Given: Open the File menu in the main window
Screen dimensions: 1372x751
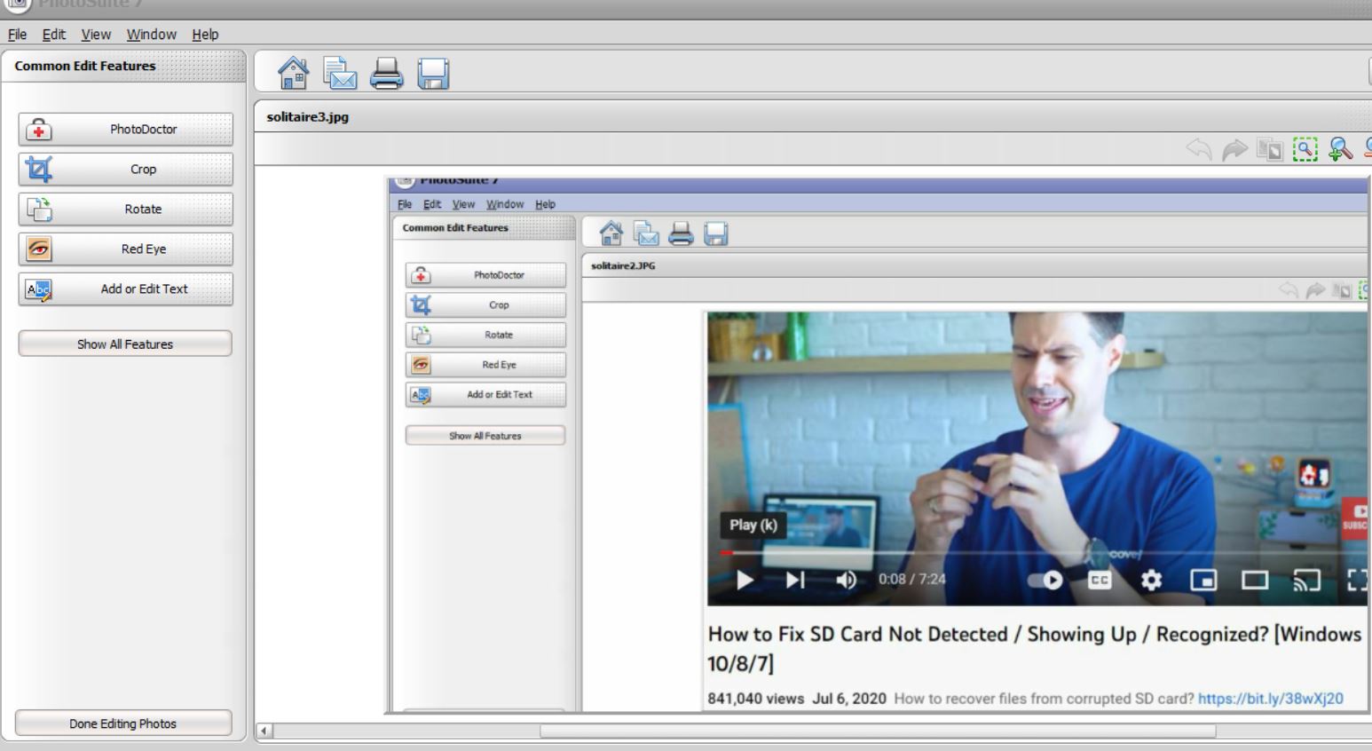Looking at the screenshot, I should [17, 35].
